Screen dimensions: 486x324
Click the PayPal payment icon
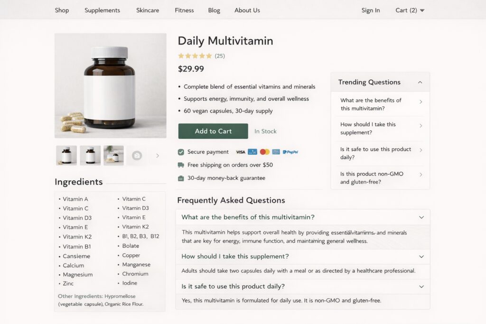[291, 152]
